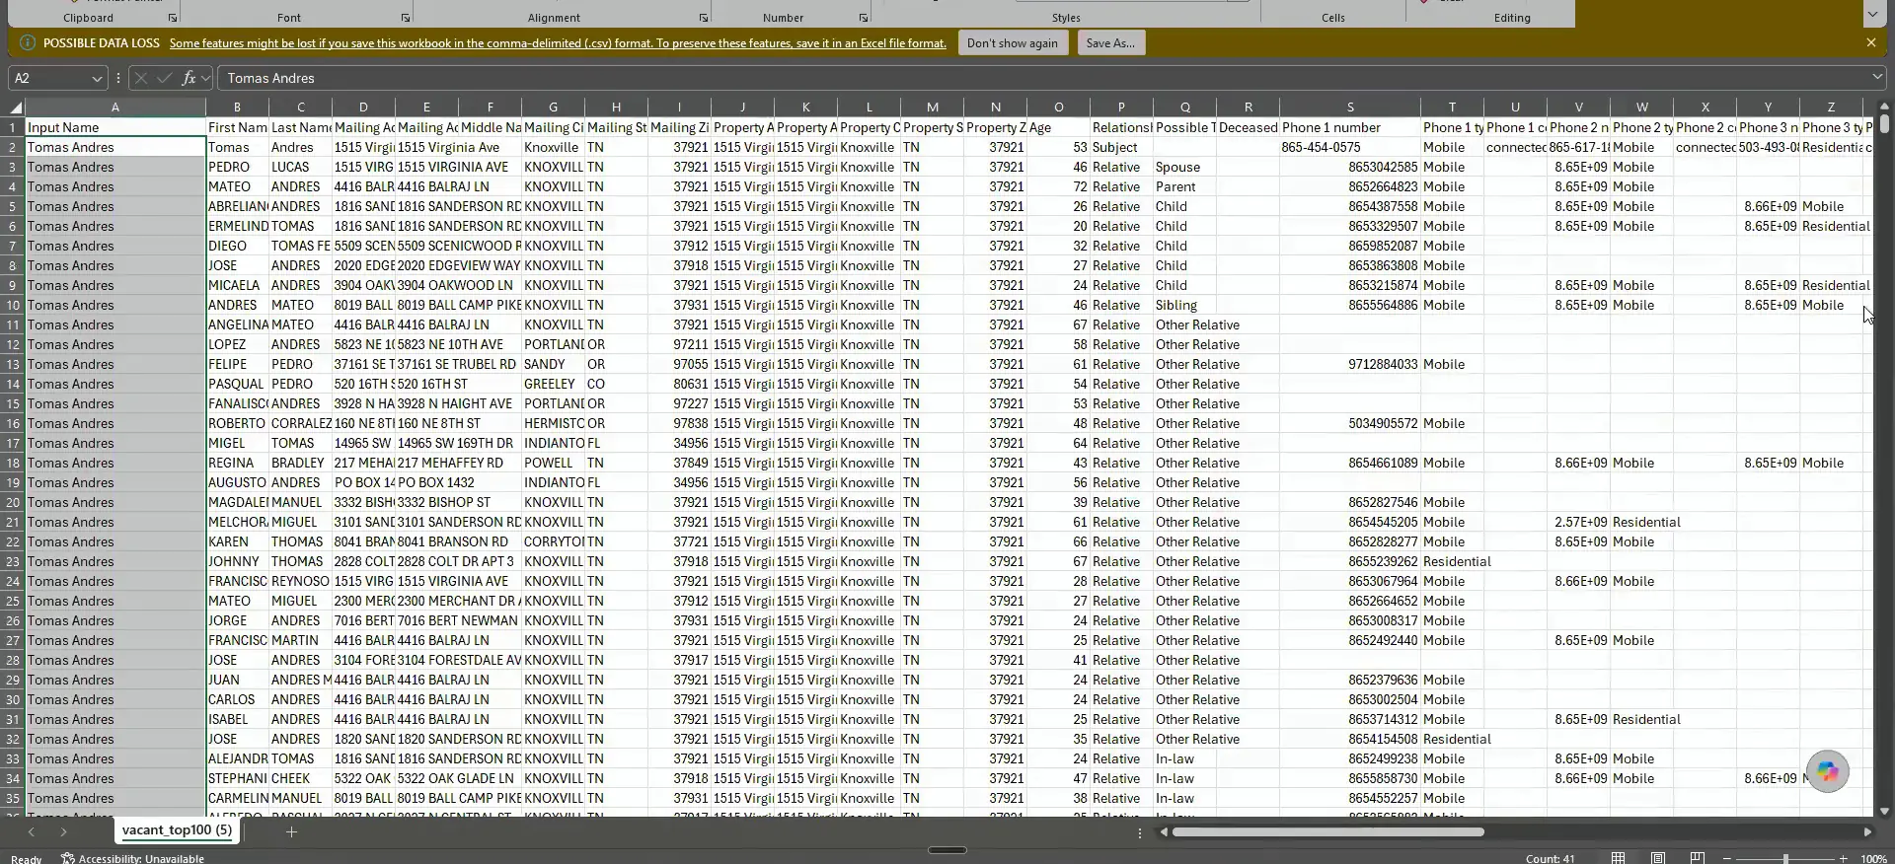Image resolution: width=1895 pixels, height=864 pixels.
Task: Switch to Page Break Preview
Action: [x=1698, y=858]
